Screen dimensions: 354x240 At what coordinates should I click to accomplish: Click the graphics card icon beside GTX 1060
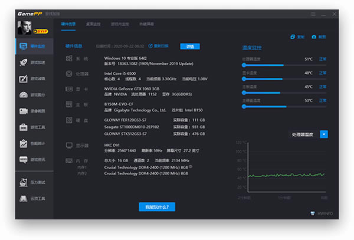[69, 89]
